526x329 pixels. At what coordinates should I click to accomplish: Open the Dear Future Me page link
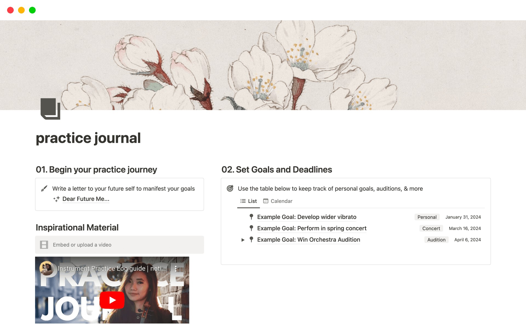[86, 199]
